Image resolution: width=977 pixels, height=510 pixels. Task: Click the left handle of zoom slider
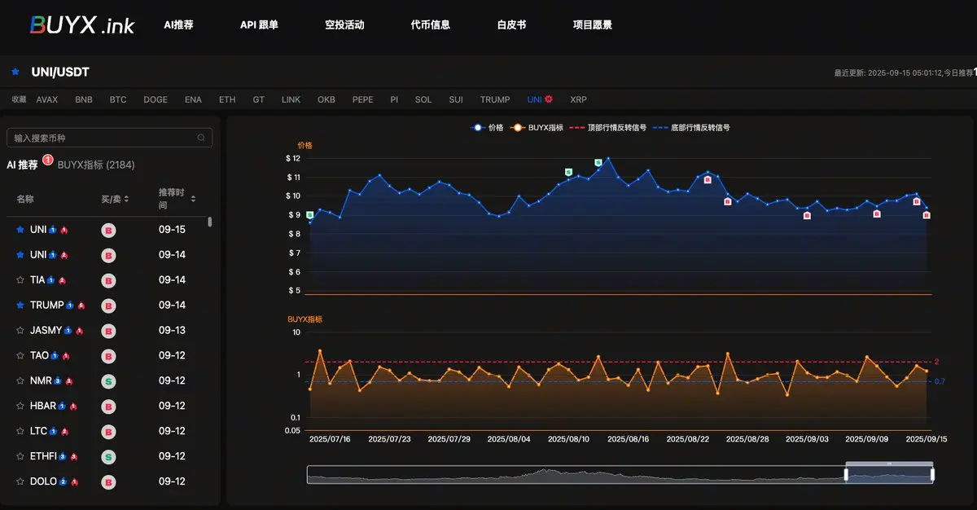(x=846, y=474)
